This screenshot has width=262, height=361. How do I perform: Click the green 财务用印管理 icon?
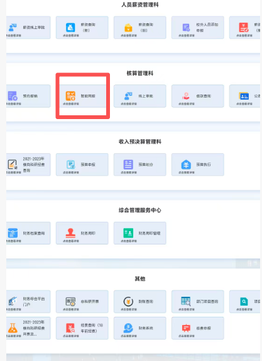[x=128, y=233]
